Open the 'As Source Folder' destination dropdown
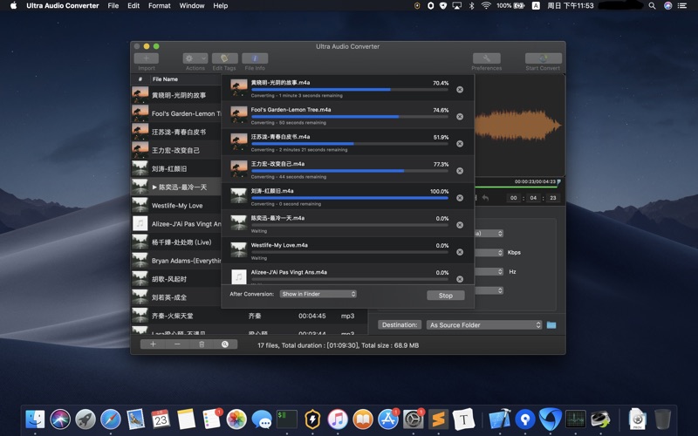 [484, 324]
